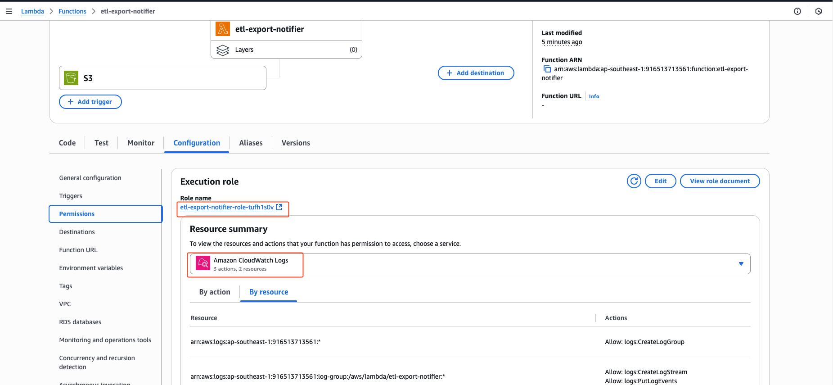Select the S3 trigger box
The height and width of the screenshot is (385, 833).
click(x=162, y=78)
